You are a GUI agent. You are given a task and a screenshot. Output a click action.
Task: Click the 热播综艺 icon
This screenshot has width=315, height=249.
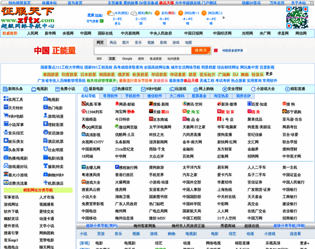tap(114, 89)
